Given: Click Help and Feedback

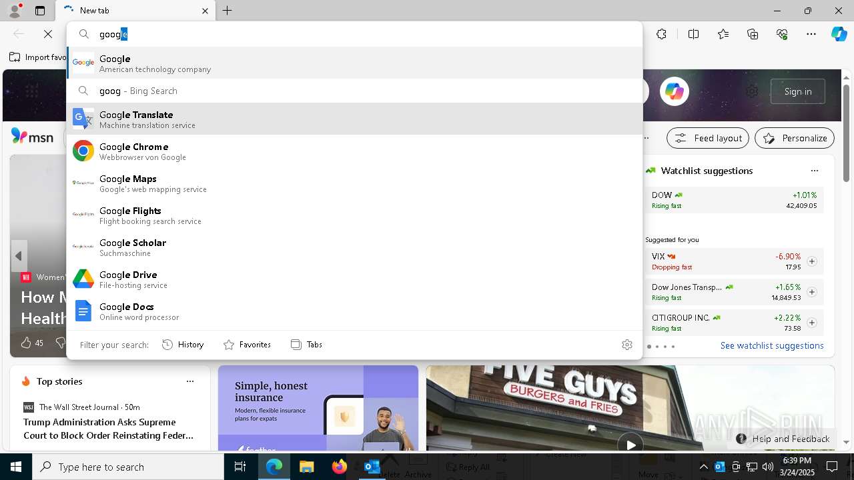Looking at the screenshot, I should 783,439.
